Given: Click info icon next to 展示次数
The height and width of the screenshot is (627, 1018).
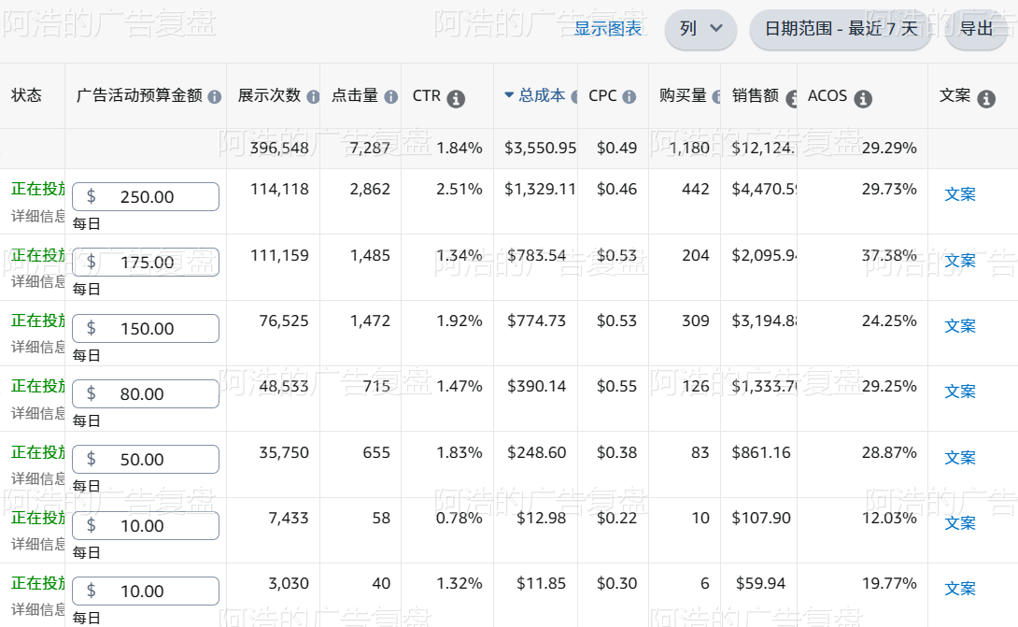Looking at the screenshot, I should [x=313, y=97].
